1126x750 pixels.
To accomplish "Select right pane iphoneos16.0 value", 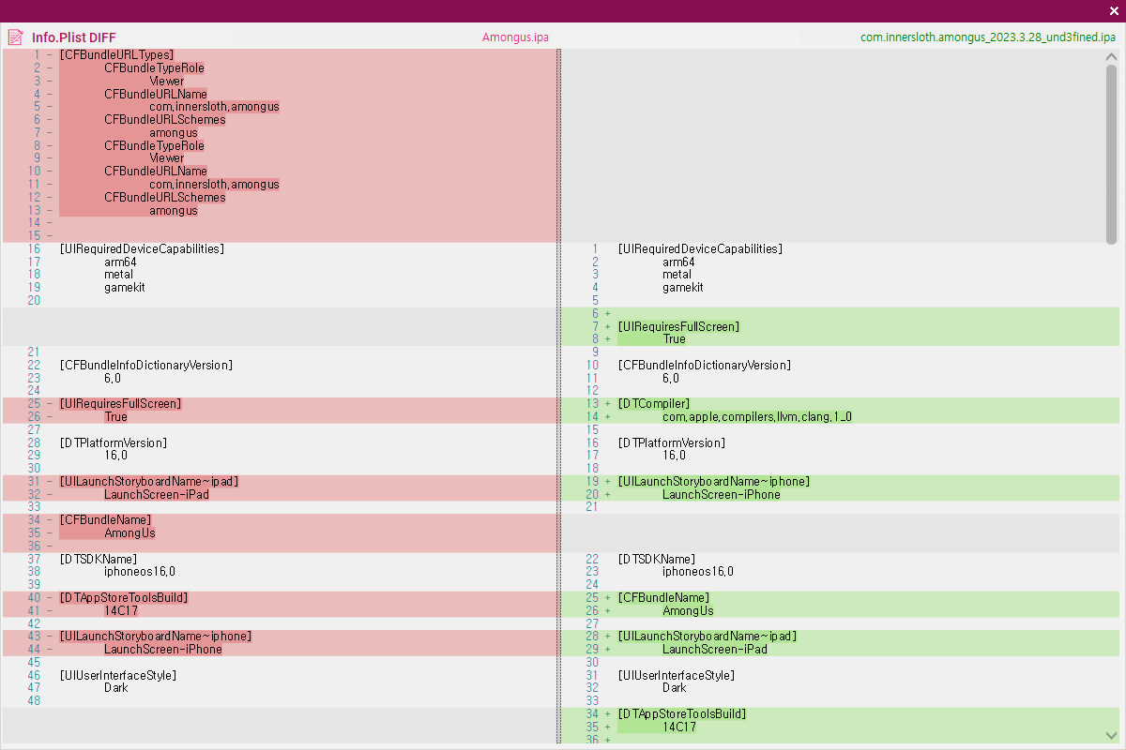I will coord(698,572).
